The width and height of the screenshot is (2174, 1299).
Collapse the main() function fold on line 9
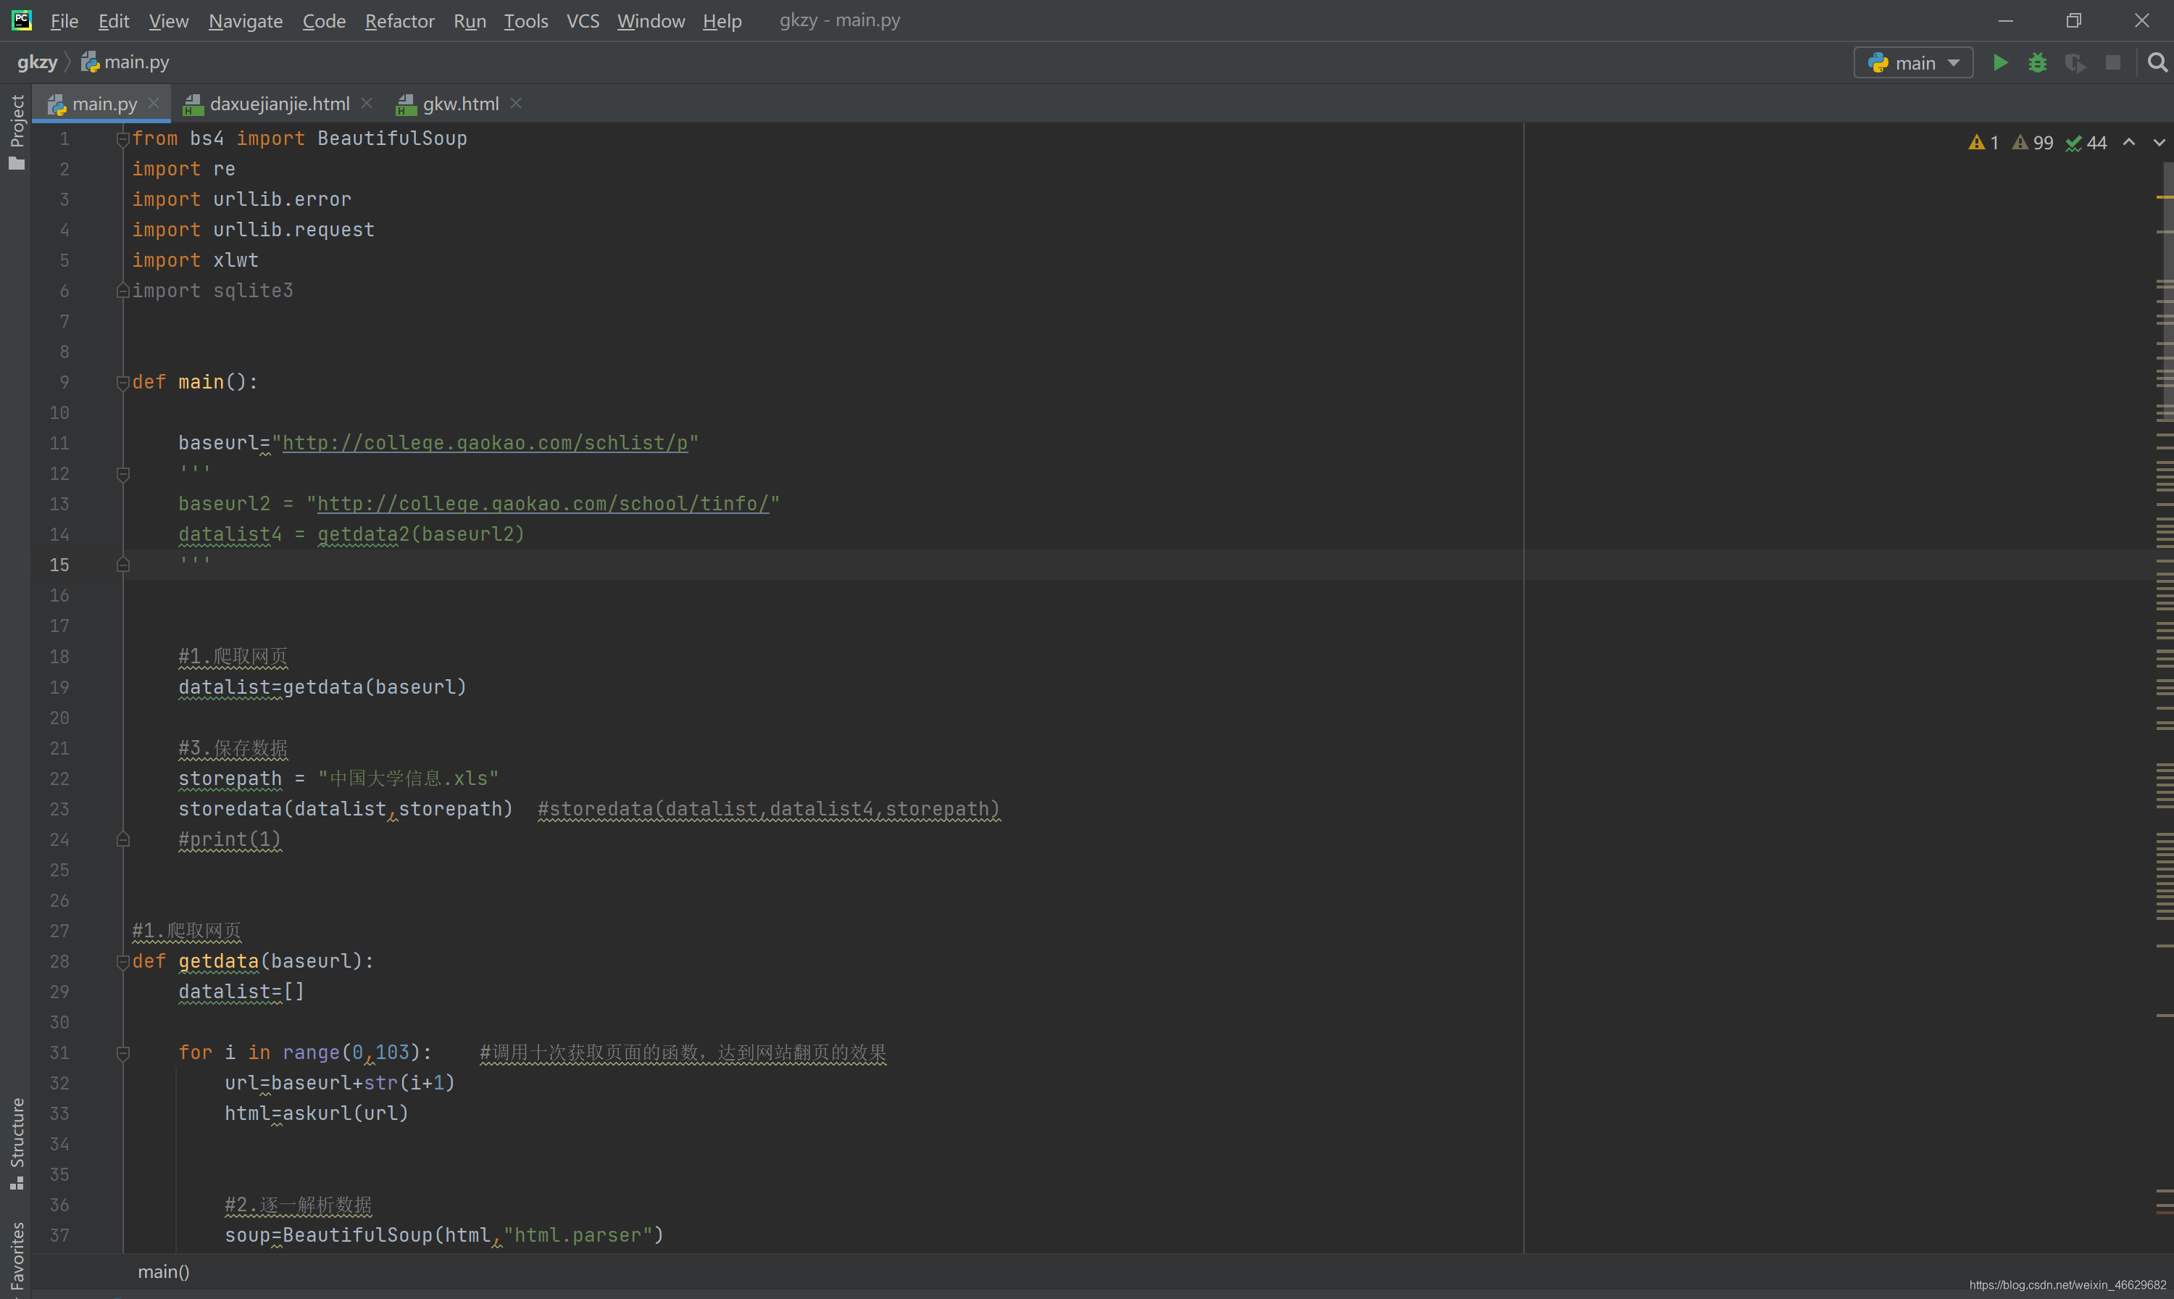pyautogui.click(x=122, y=383)
